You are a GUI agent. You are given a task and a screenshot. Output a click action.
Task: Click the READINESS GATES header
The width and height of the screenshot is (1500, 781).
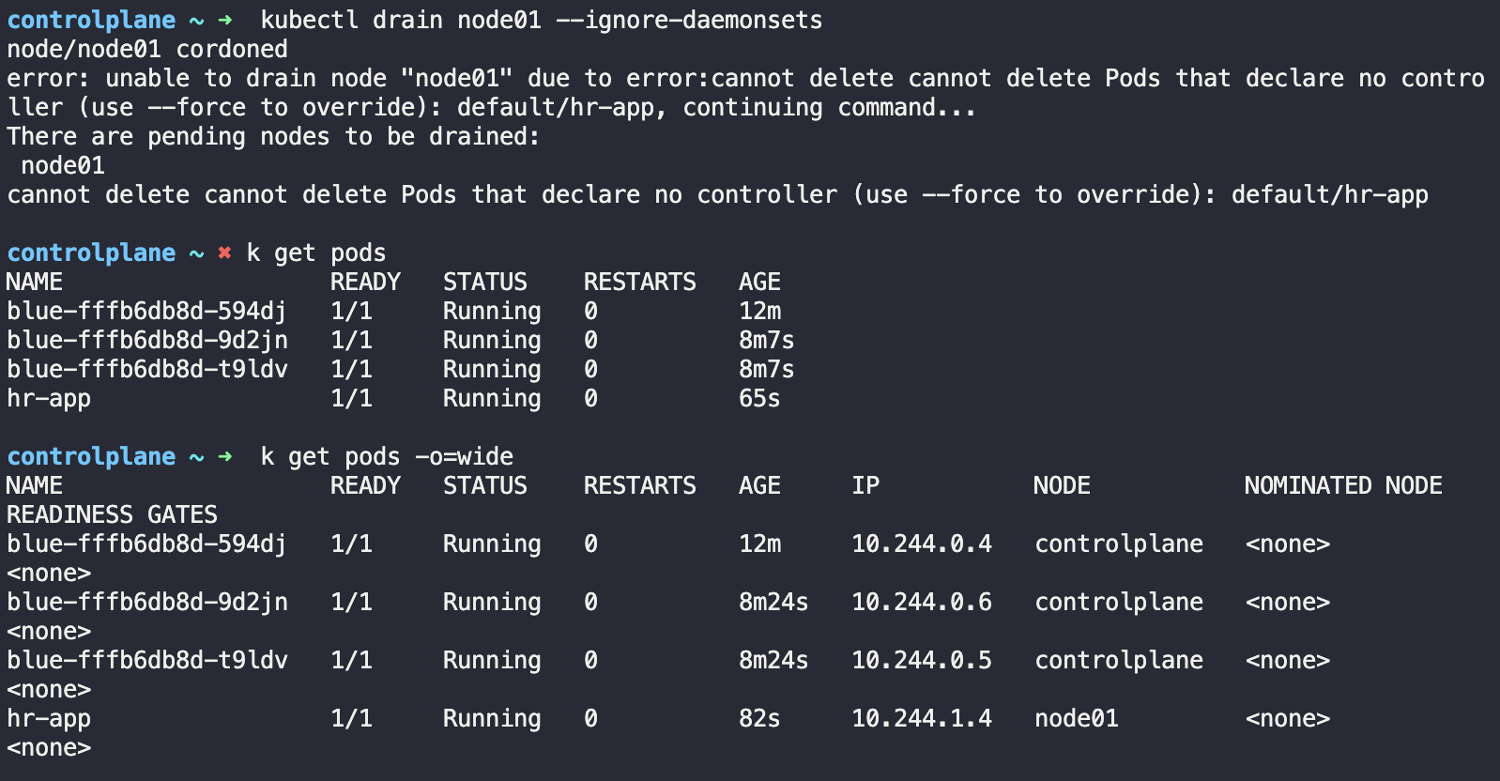tap(112, 514)
